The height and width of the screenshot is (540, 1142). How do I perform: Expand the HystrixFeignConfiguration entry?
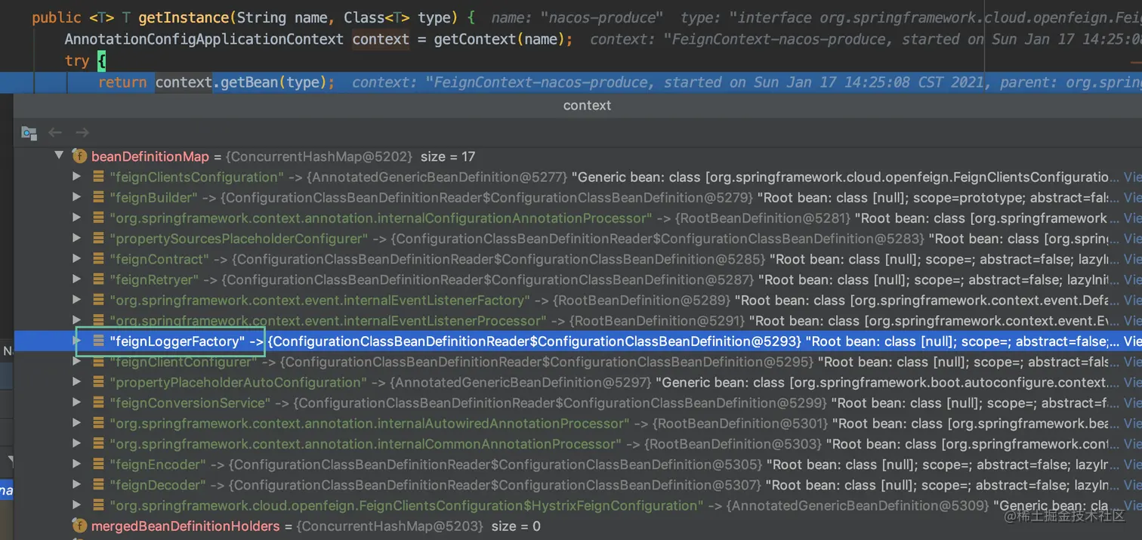point(76,505)
